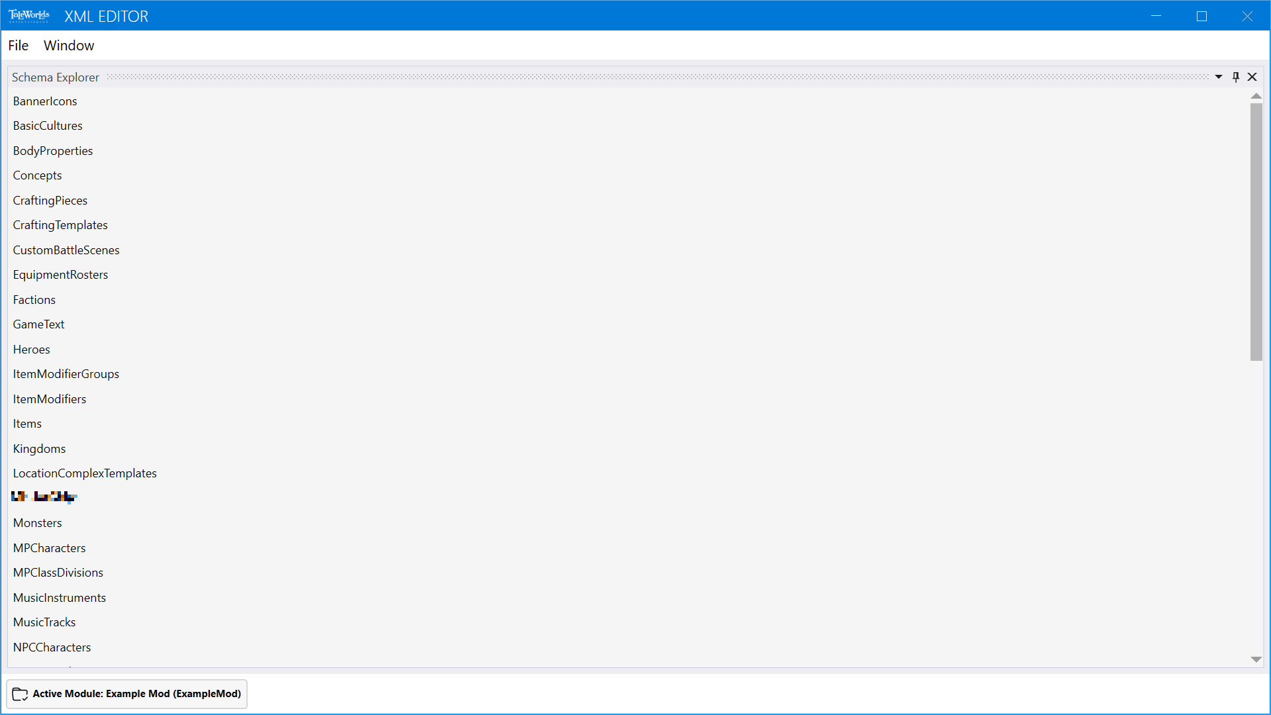This screenshot has width=1271, height=715.
Task: Open Schema Explorer panel options dropdown arrow
Action: 1219,77
